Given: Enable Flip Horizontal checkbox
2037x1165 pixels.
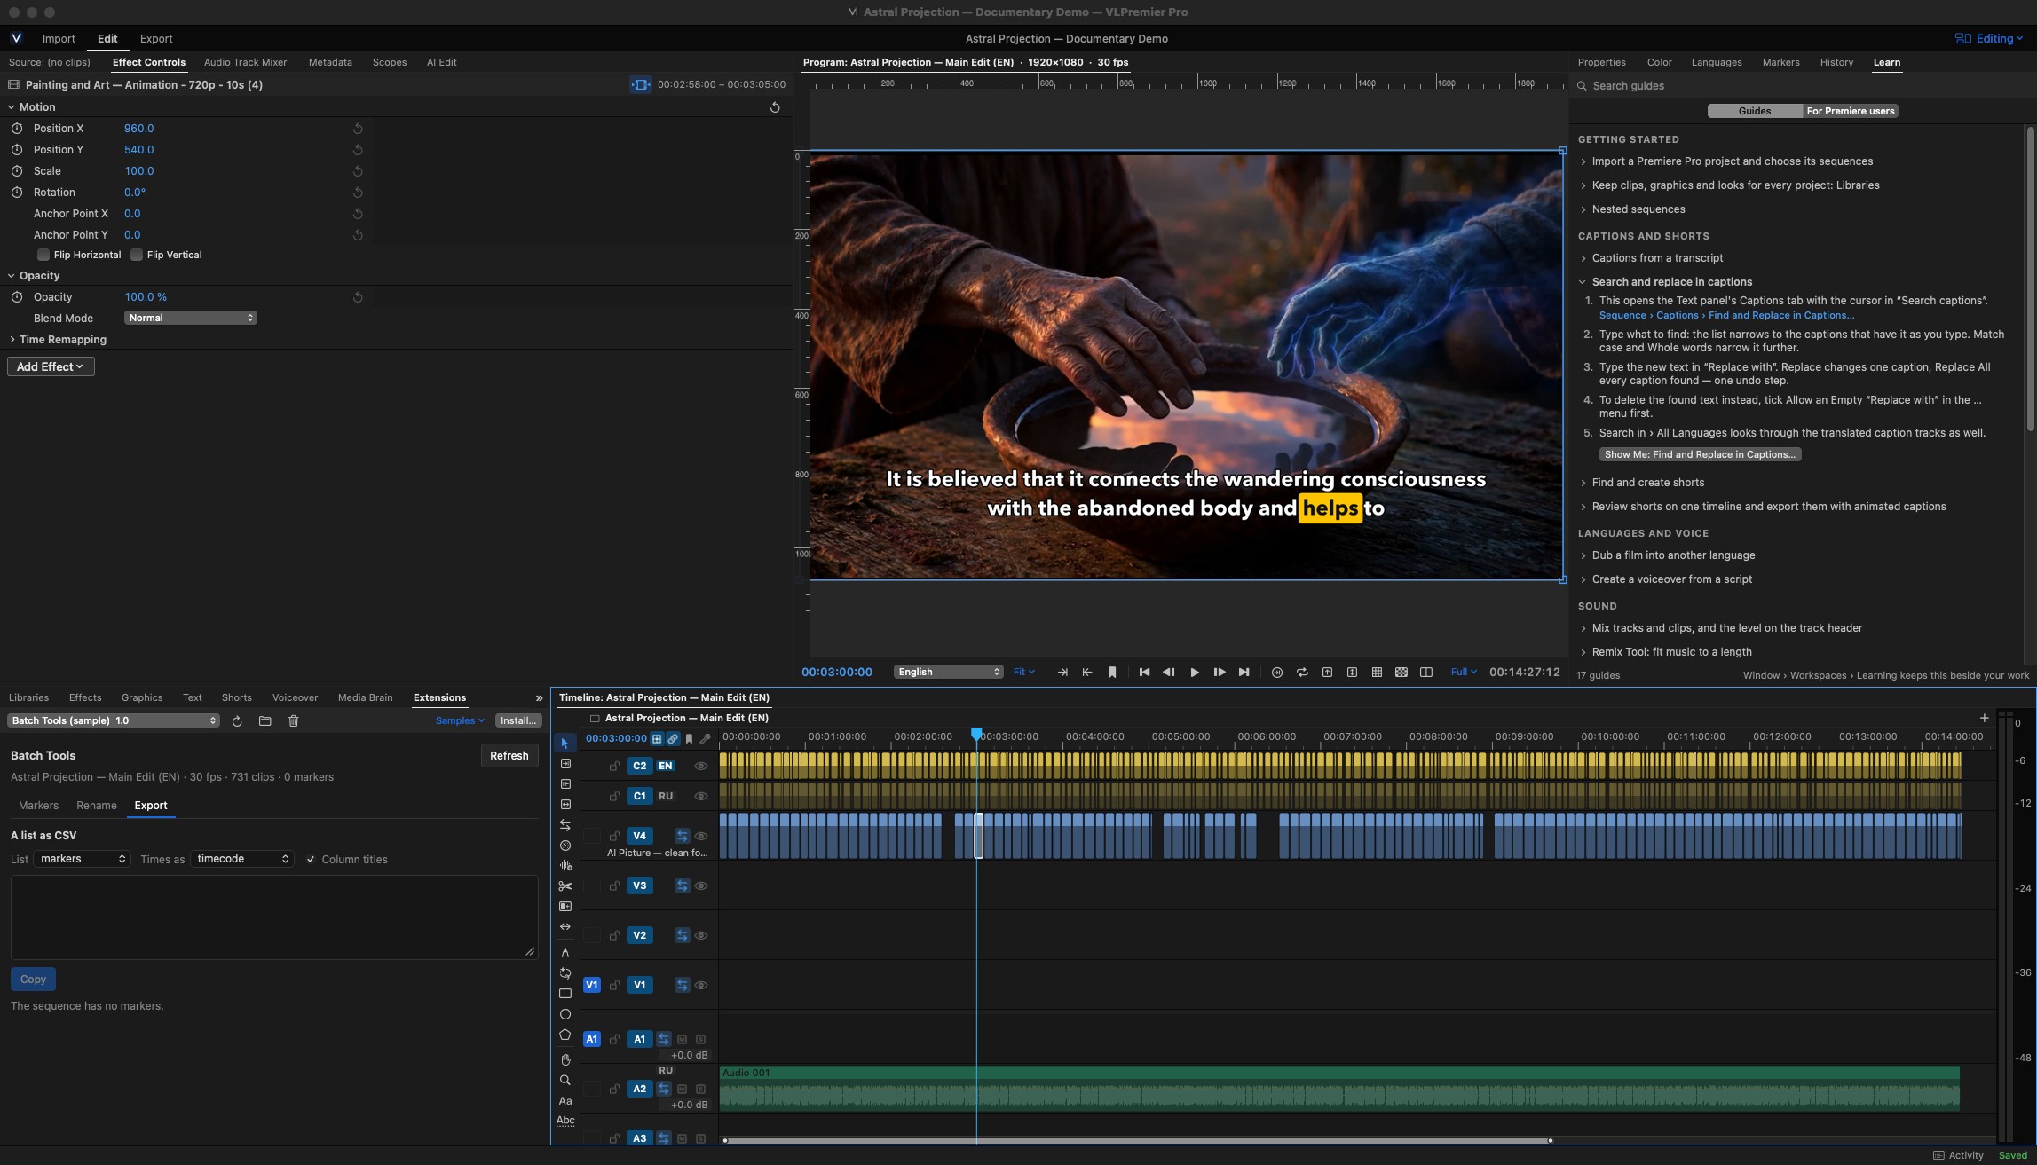Looking at the screenshot, I should point(43,255).
